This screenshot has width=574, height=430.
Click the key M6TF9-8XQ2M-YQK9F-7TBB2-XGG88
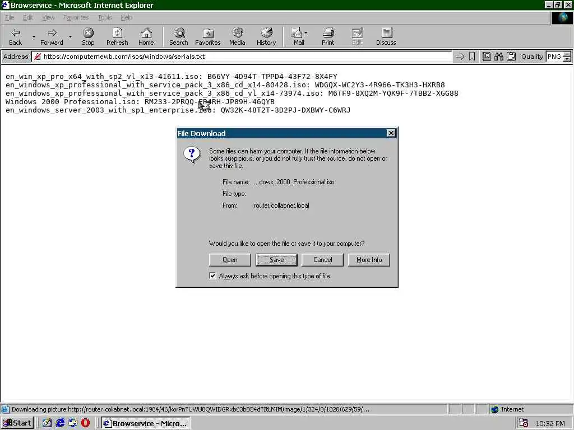(x=393, y=94)
